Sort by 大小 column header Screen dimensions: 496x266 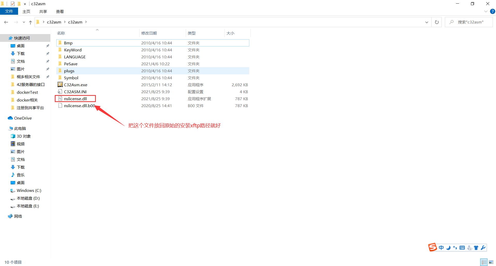[230, 33]
